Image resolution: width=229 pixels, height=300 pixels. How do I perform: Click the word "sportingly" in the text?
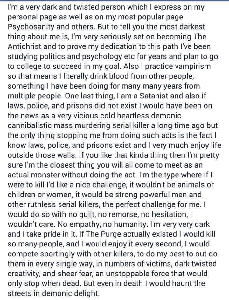(57, 254)
